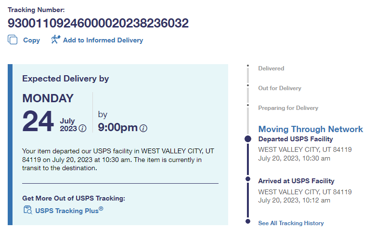374x229 pixels.
Task: Select the Preparing for Delivery step
Action: (288, 108)
